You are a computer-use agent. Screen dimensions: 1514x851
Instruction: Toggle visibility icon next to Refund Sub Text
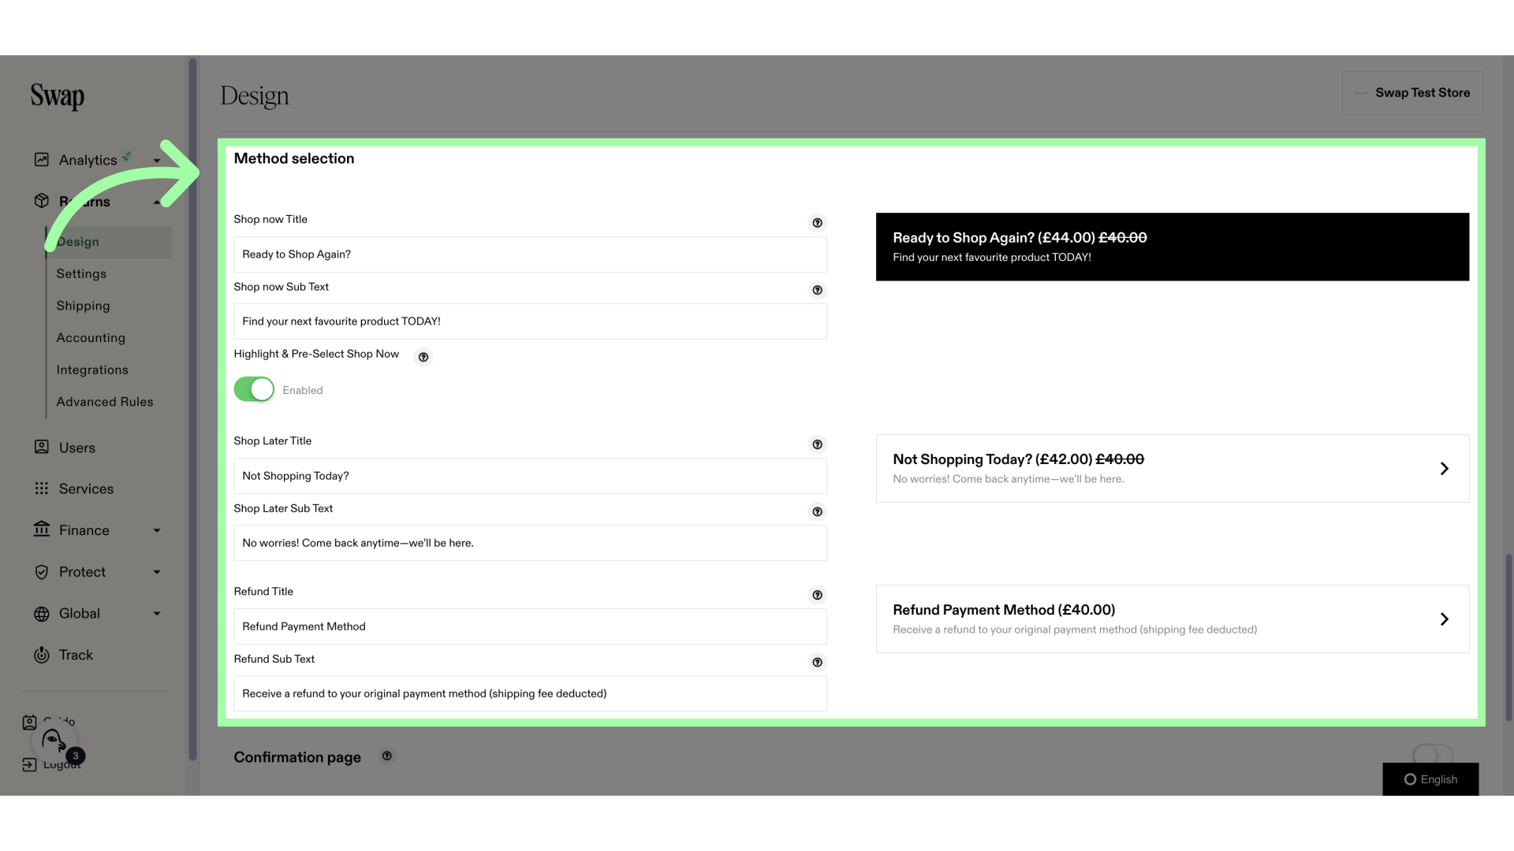coord(817,662)
